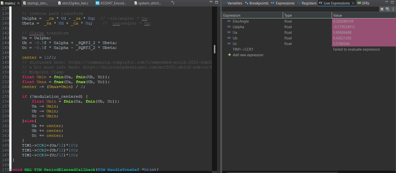This screenshot has width=396, height=173.
Task: Close the Live Expressions view
Action: [x=353, y=3]
